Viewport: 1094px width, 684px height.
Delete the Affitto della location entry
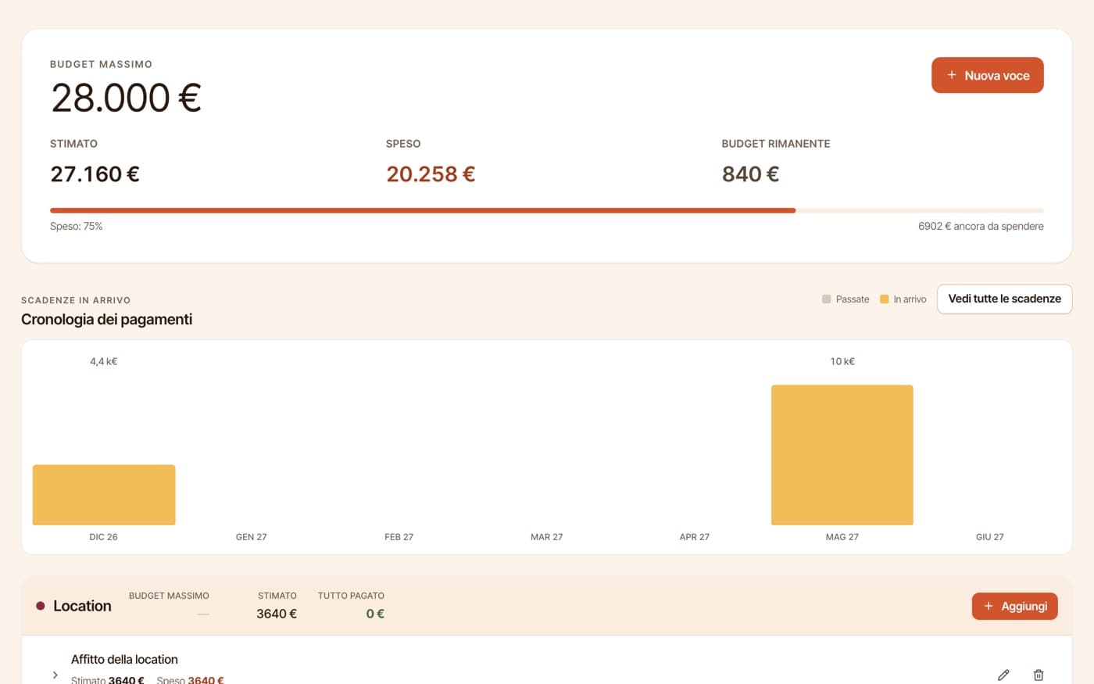[1039, 675]
